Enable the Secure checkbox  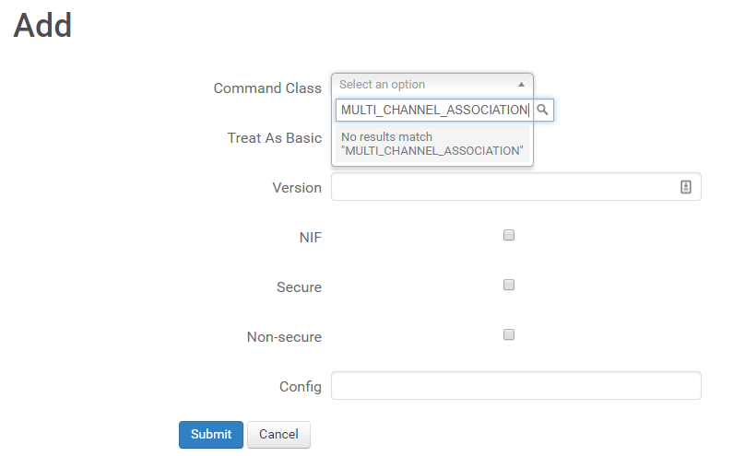pyautogui.click(x=509, y=286)
